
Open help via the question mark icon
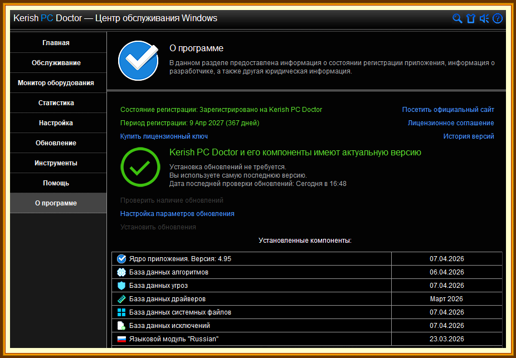point(497,18)
